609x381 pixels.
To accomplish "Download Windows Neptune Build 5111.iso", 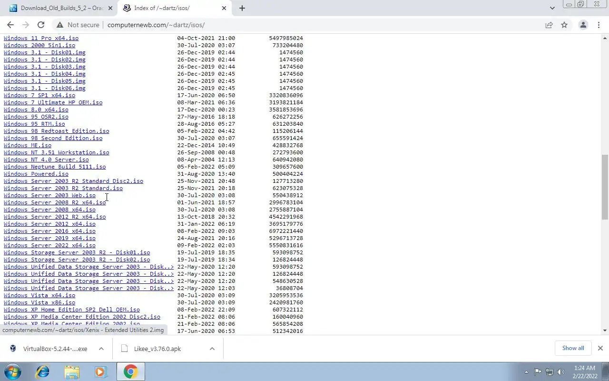I will pyautogui.click(x=55, y=167).
